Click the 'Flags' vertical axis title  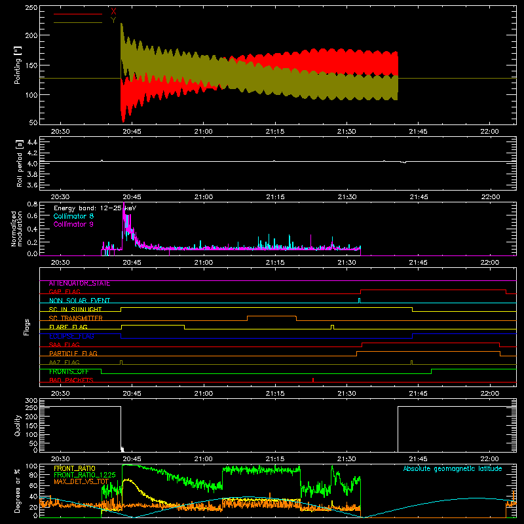click(27, 327)
